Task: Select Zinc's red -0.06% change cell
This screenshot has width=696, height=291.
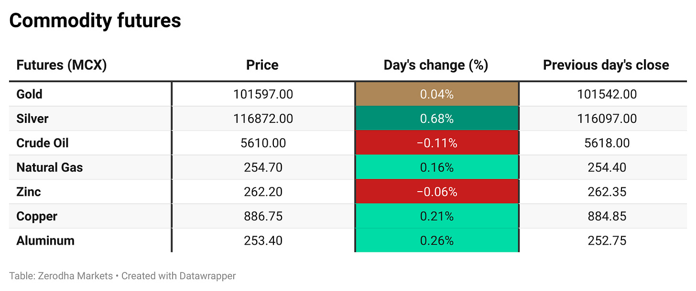Action: (436, 192)
